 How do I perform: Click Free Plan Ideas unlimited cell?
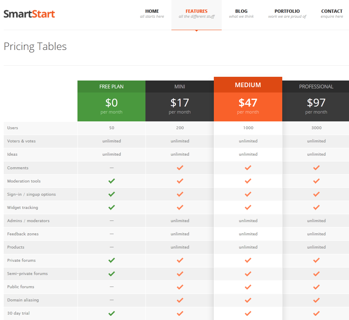(x=112, y=154)
